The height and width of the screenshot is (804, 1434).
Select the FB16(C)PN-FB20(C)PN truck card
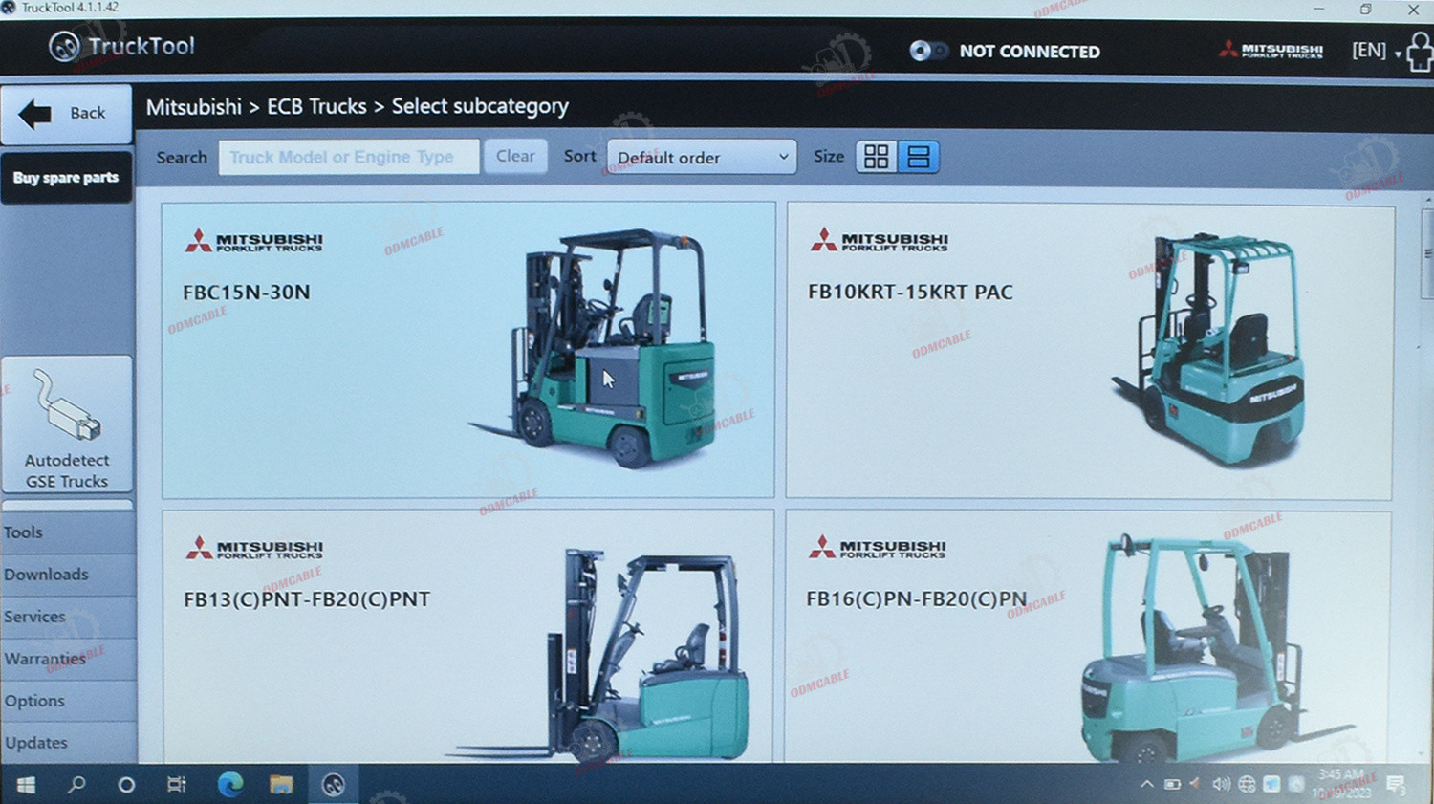[1089, 637]
